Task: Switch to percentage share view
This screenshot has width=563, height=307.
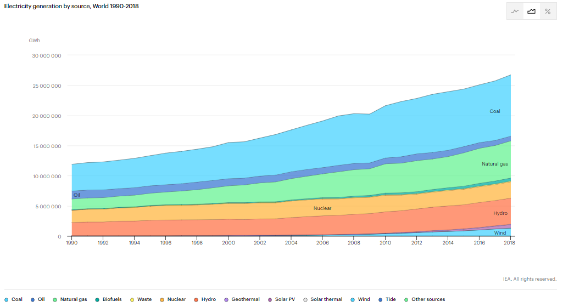Action: click(548, 12)
